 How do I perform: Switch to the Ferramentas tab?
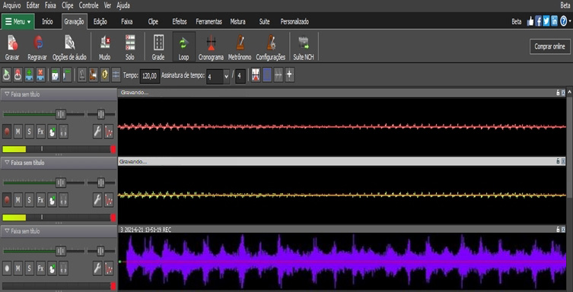point(209,21)
